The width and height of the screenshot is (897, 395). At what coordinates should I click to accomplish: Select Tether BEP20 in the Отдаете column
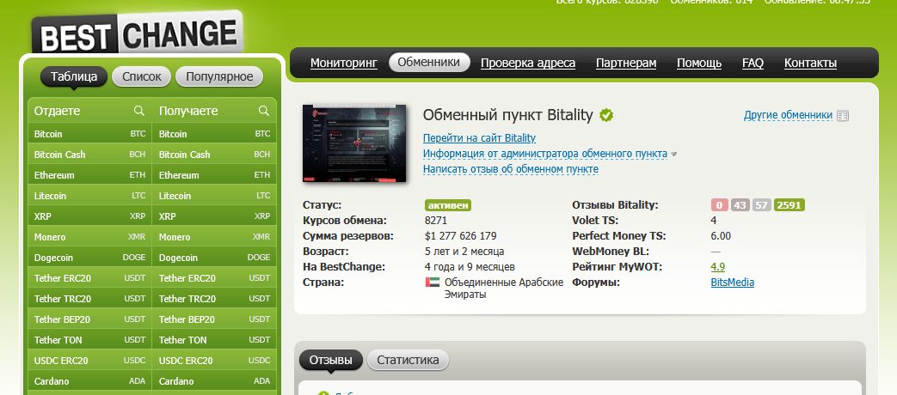[x=89, y=319]
